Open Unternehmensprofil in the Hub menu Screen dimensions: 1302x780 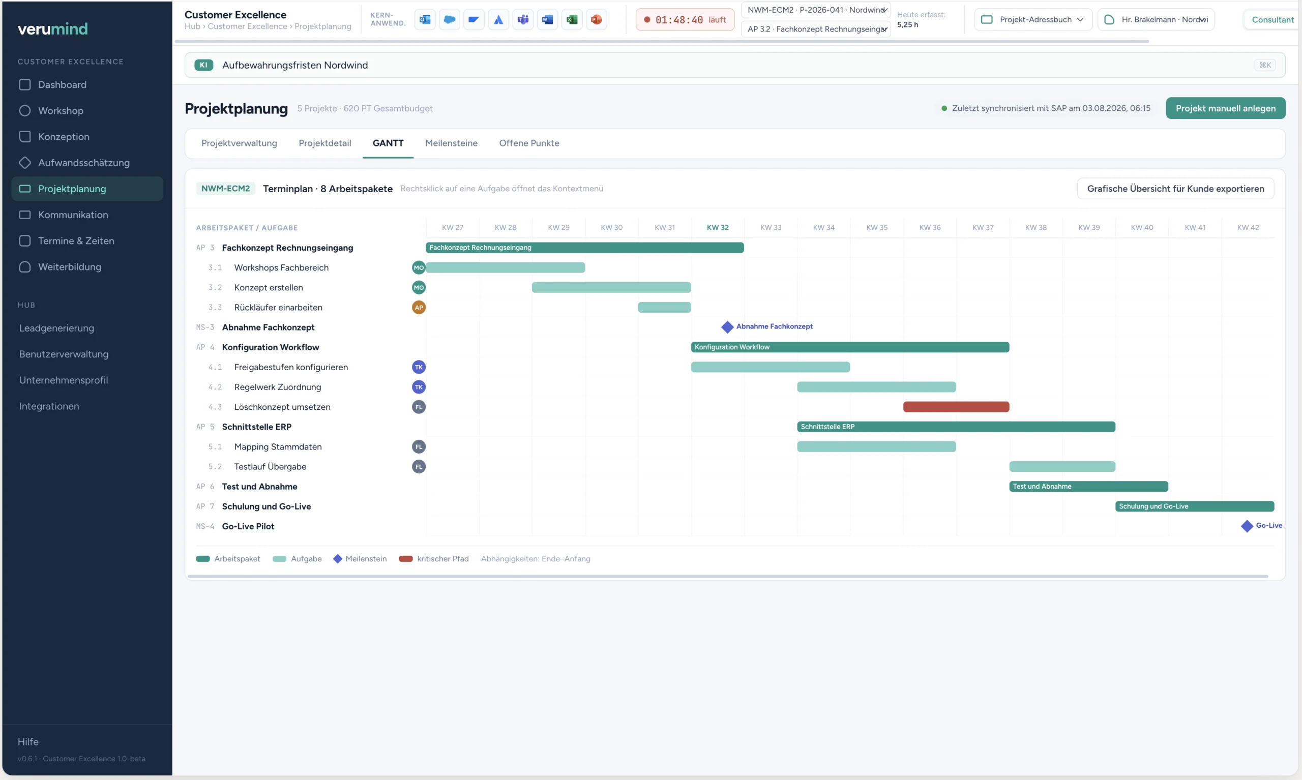coord(64,380)
